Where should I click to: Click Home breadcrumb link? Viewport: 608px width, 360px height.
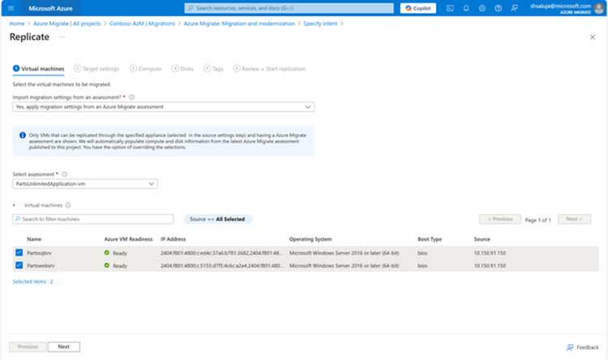coord(17,24)
